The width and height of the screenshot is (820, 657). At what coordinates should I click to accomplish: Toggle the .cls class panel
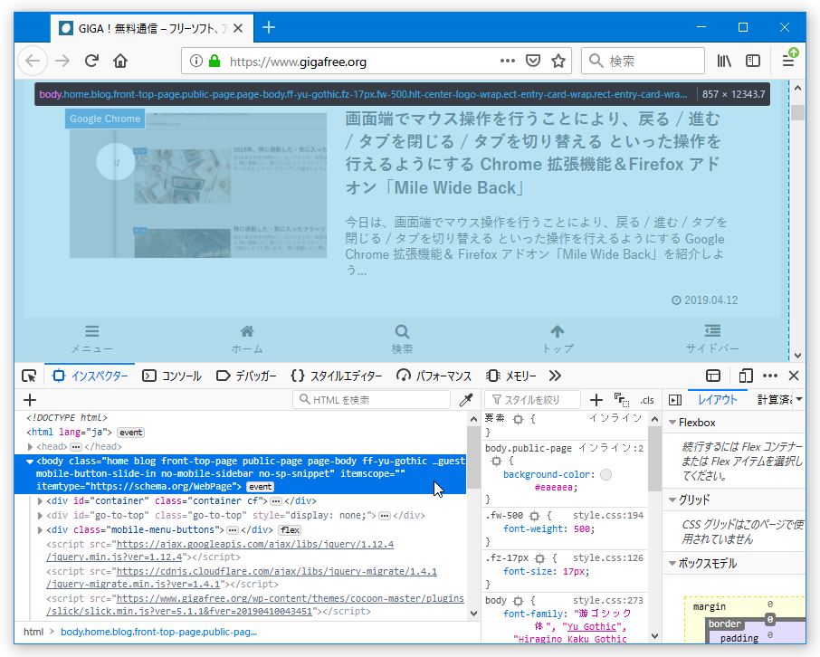[x=647, y=400]
